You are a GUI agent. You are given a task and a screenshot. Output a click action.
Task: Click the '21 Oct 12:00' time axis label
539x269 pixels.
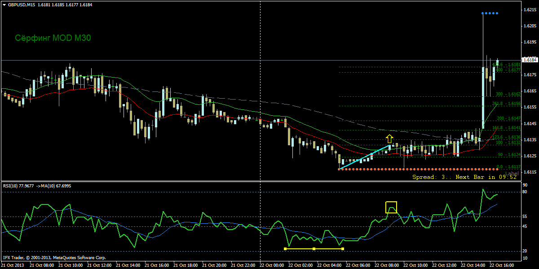tap(100, 265)
